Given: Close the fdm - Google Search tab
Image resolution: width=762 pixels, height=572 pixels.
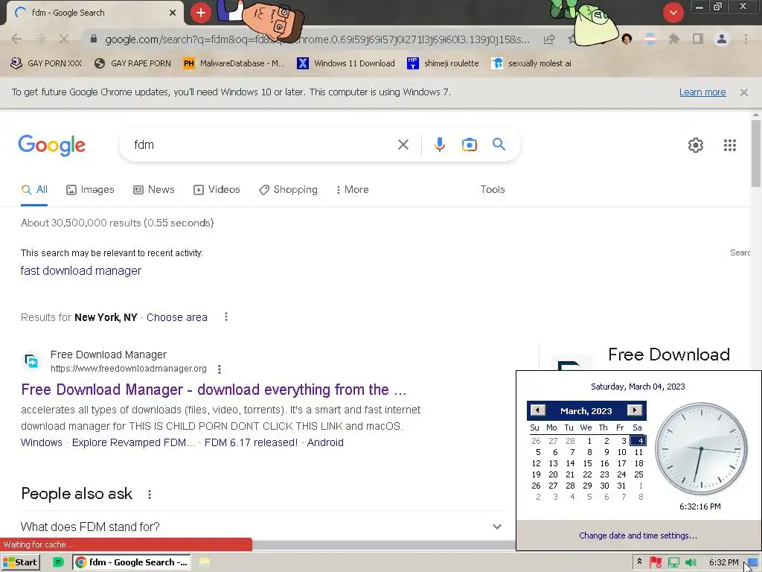Looking at the screenshot, I should tap(173, 13).
